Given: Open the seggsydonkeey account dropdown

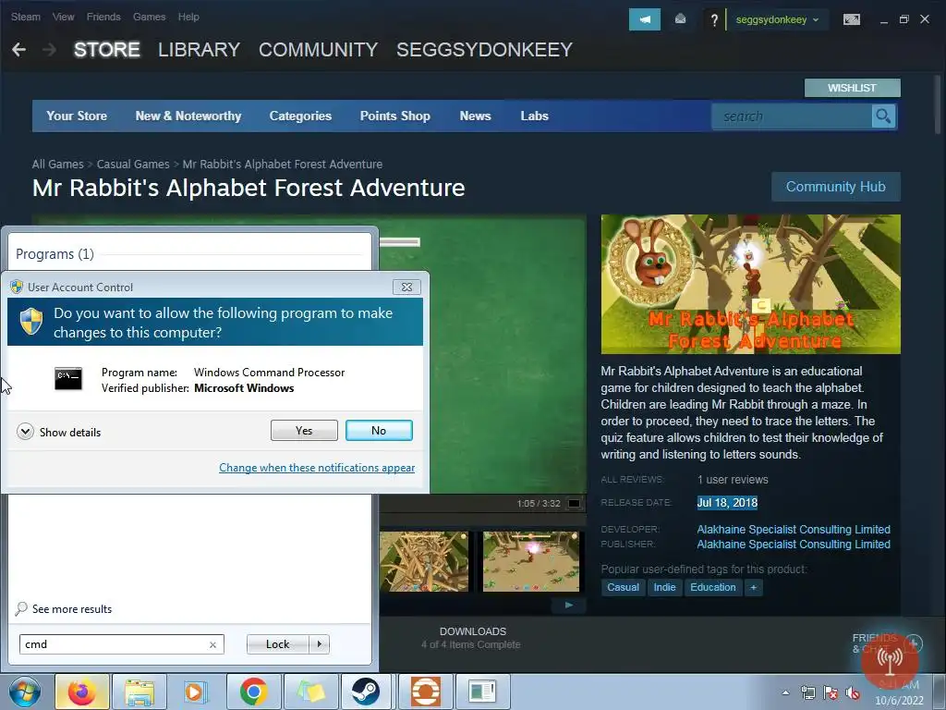Looking at the screenshot, I should pos(777,20).
